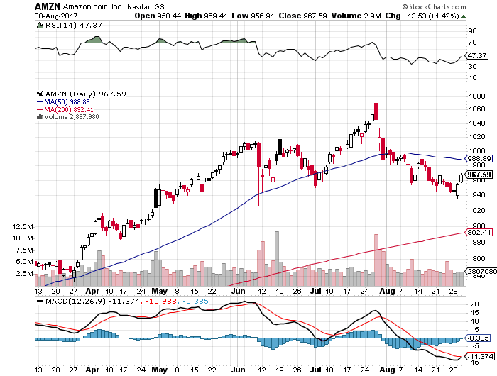Click the 967.59 last price tag on price axis
This screenshot has height=376, width=497.
click(479, 175)
